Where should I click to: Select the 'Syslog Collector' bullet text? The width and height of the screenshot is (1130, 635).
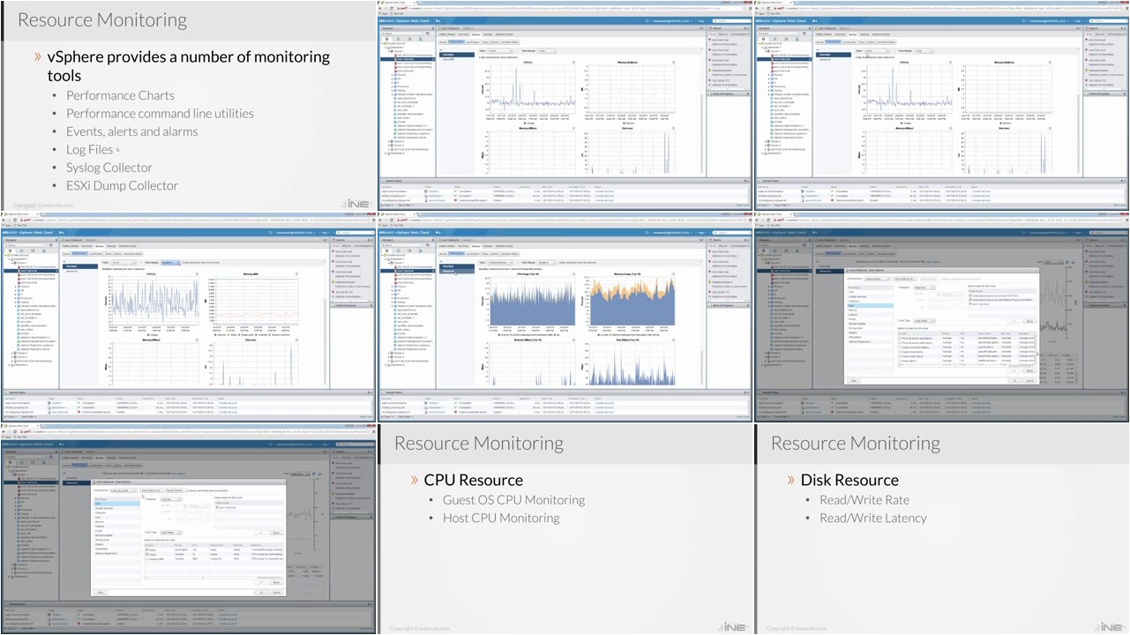click(109, 168)
